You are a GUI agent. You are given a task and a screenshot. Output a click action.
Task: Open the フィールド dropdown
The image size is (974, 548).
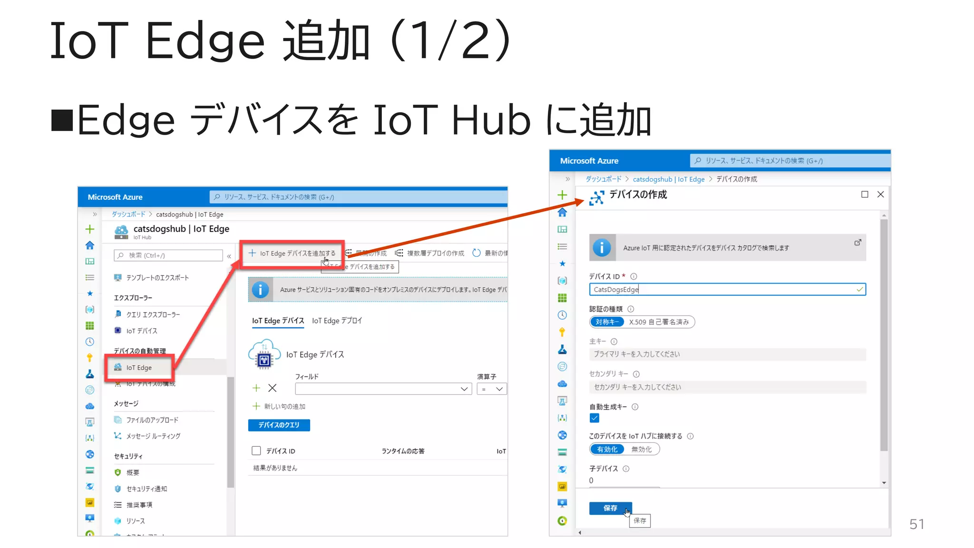[383, 389]
